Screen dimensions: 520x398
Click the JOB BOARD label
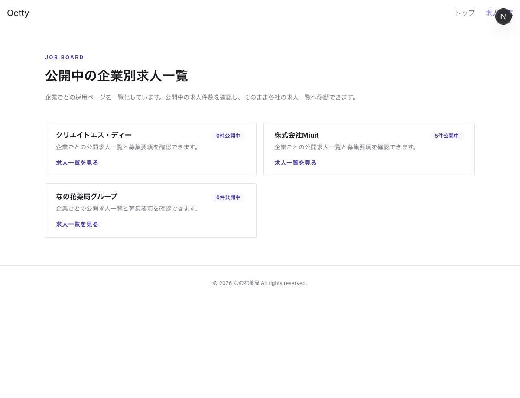65,57
